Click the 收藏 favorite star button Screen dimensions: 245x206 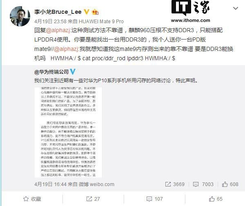pyautogui.click(x=32, y=199)
